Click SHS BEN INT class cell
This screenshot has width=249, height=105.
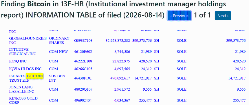point(57,78)
